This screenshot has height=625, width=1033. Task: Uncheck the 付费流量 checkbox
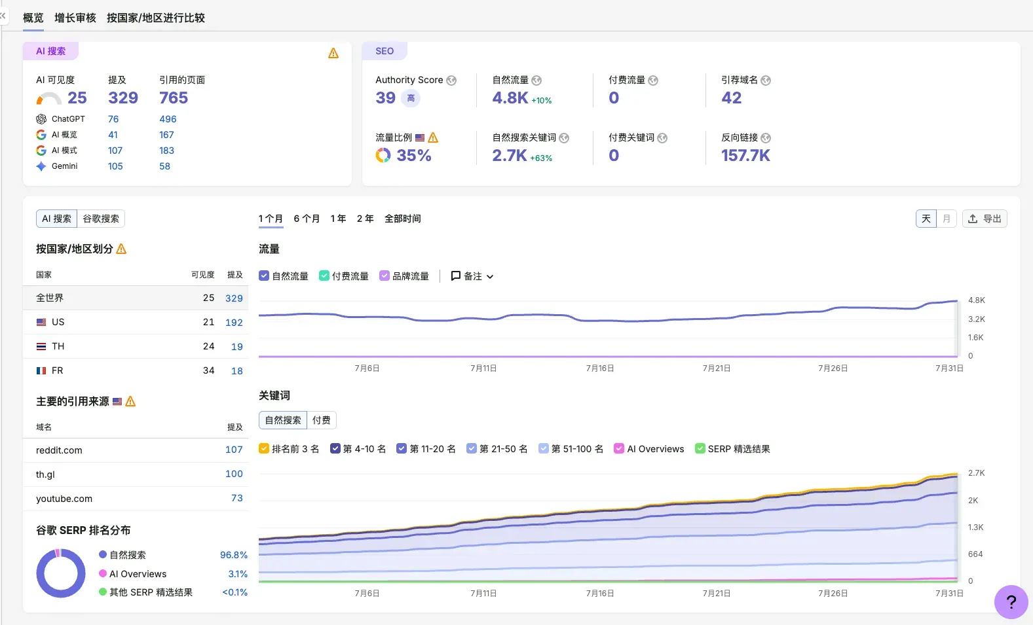[x=324, y=276]
